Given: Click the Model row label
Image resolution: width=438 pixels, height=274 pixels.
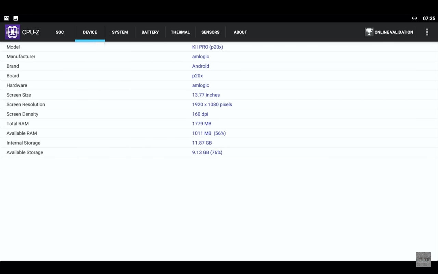Looking at the screenshot, I should (x=13, y=47).
